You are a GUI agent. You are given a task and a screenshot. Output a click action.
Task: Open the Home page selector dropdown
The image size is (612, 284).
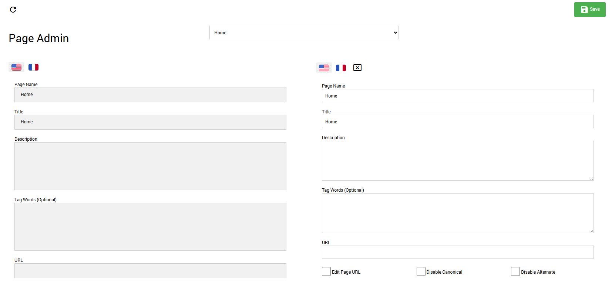click(304, 32)
